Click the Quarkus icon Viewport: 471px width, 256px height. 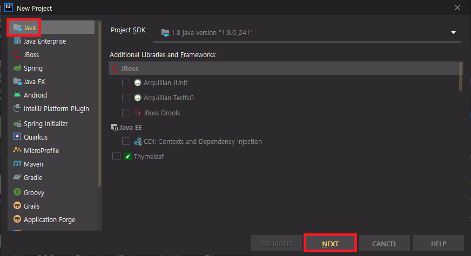pyautogui.click(x=17, y=137)
